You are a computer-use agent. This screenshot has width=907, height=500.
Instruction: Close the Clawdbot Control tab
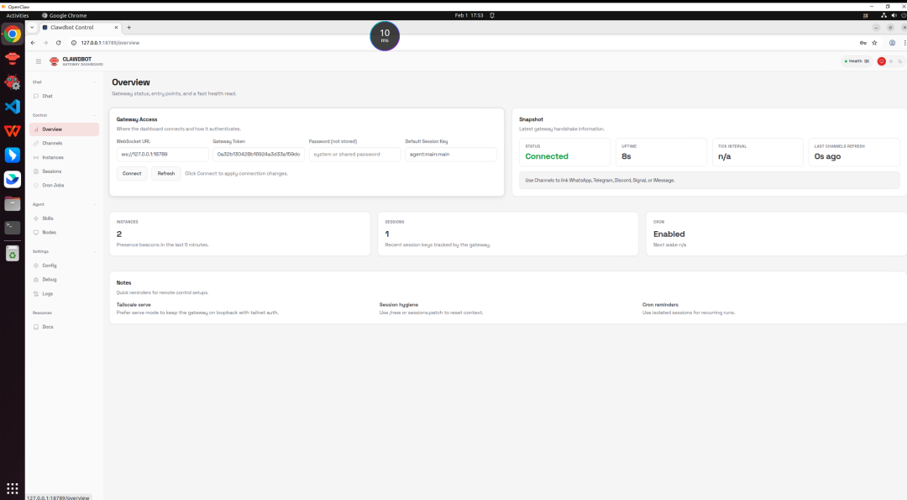coord(116,27)
